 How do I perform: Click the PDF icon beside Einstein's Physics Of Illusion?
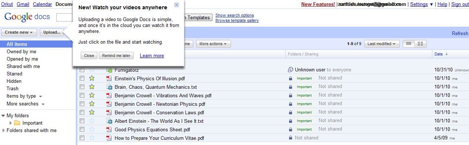pyautogui.click(x=109, y=78)
